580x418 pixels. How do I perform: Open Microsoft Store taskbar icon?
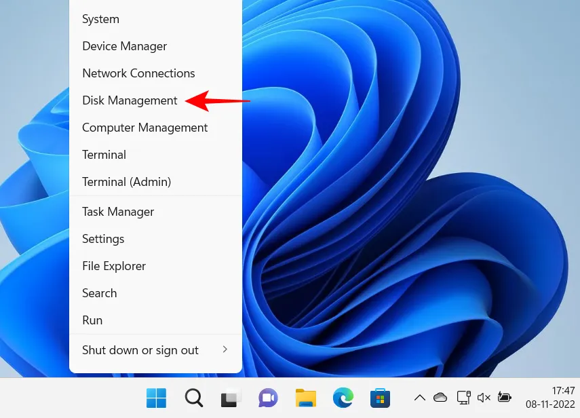[x=380, y=398]
